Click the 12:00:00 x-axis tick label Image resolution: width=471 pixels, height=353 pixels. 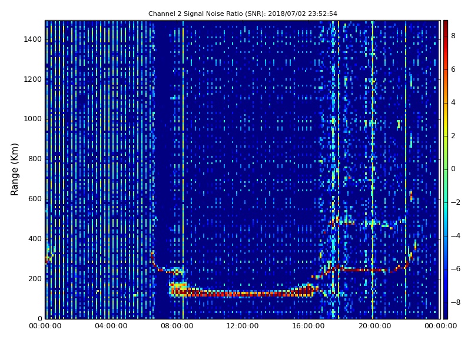point(243,326)
